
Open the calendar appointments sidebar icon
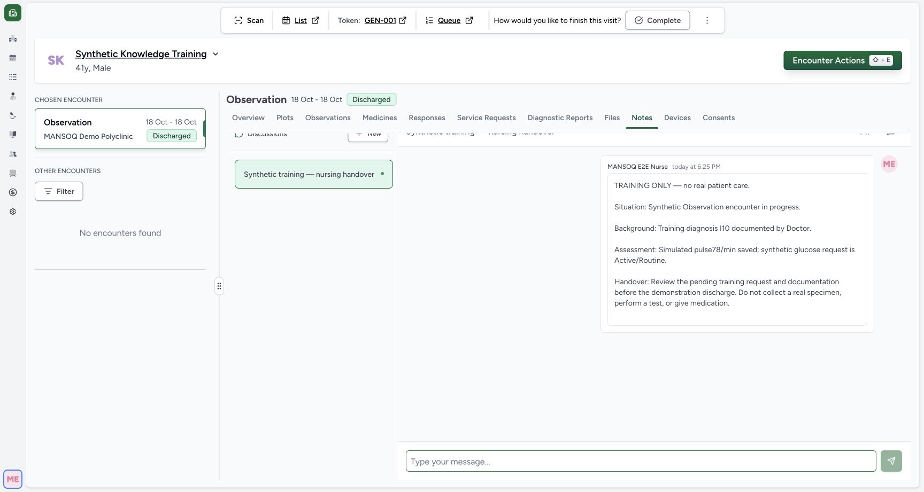(13, 58)
